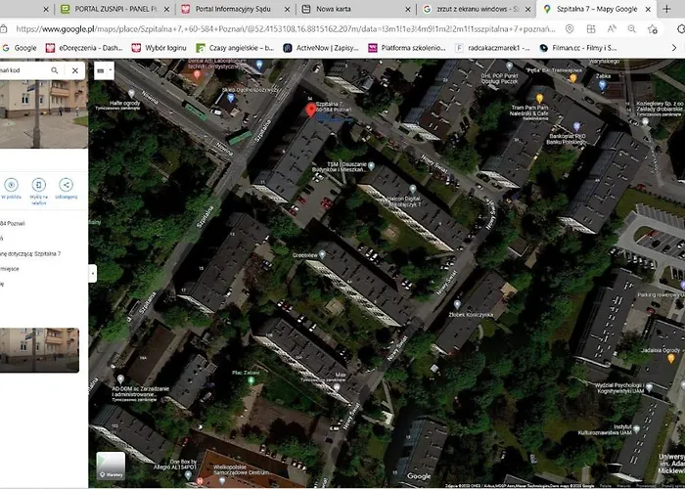Open the Street View photo thumbnail

coord(44,350)
